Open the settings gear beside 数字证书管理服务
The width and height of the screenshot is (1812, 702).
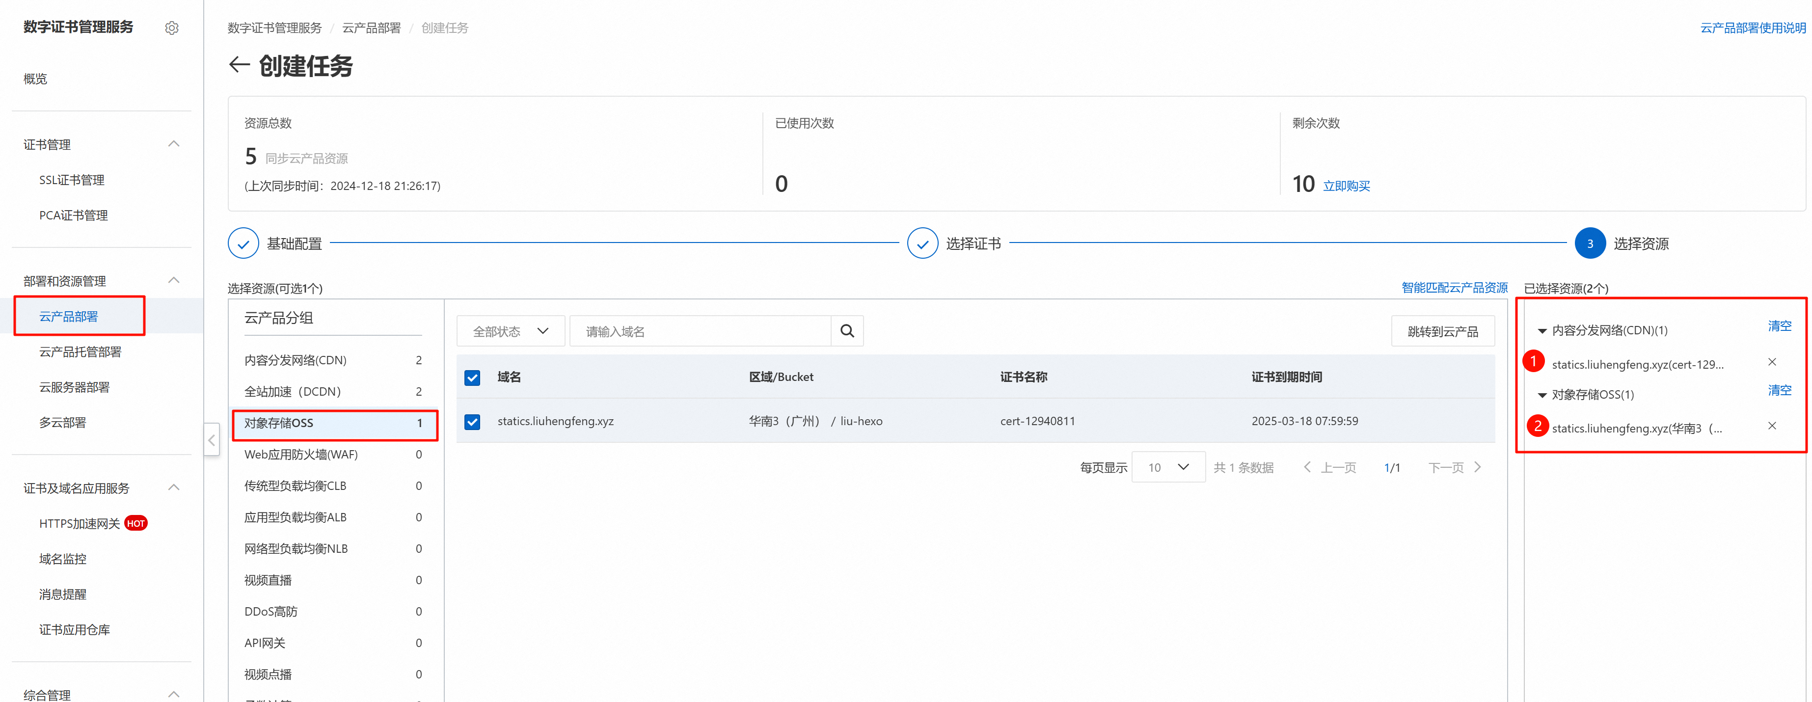tap(172, 27)
